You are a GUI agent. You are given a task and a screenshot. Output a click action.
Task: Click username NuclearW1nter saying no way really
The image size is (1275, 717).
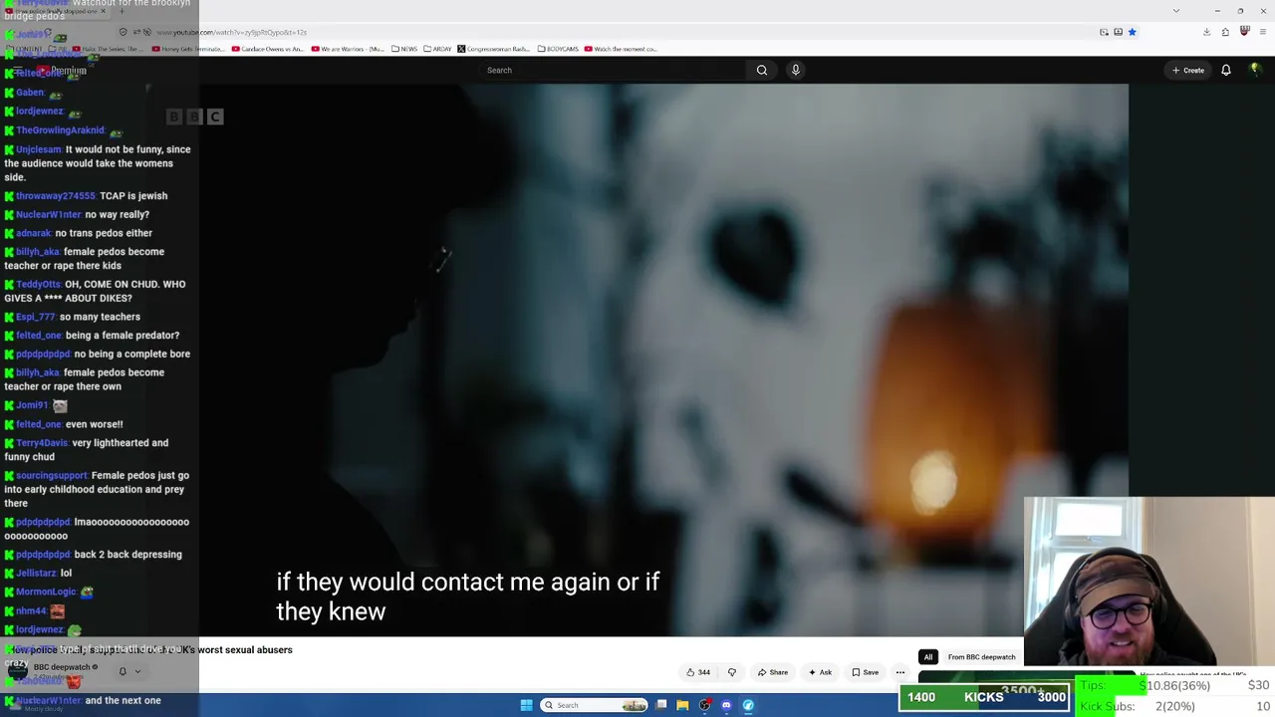(49, 214)
